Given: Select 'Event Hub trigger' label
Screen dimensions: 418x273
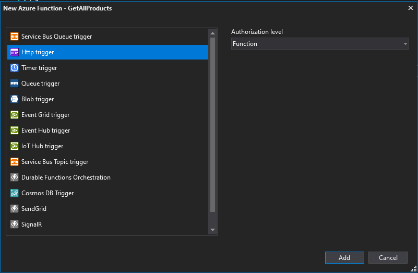Looking at the screenshot, I should (x=45, y=130).
